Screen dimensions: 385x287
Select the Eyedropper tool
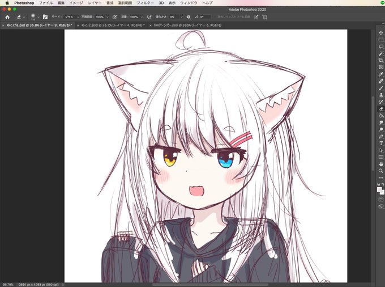pos(381,74)
